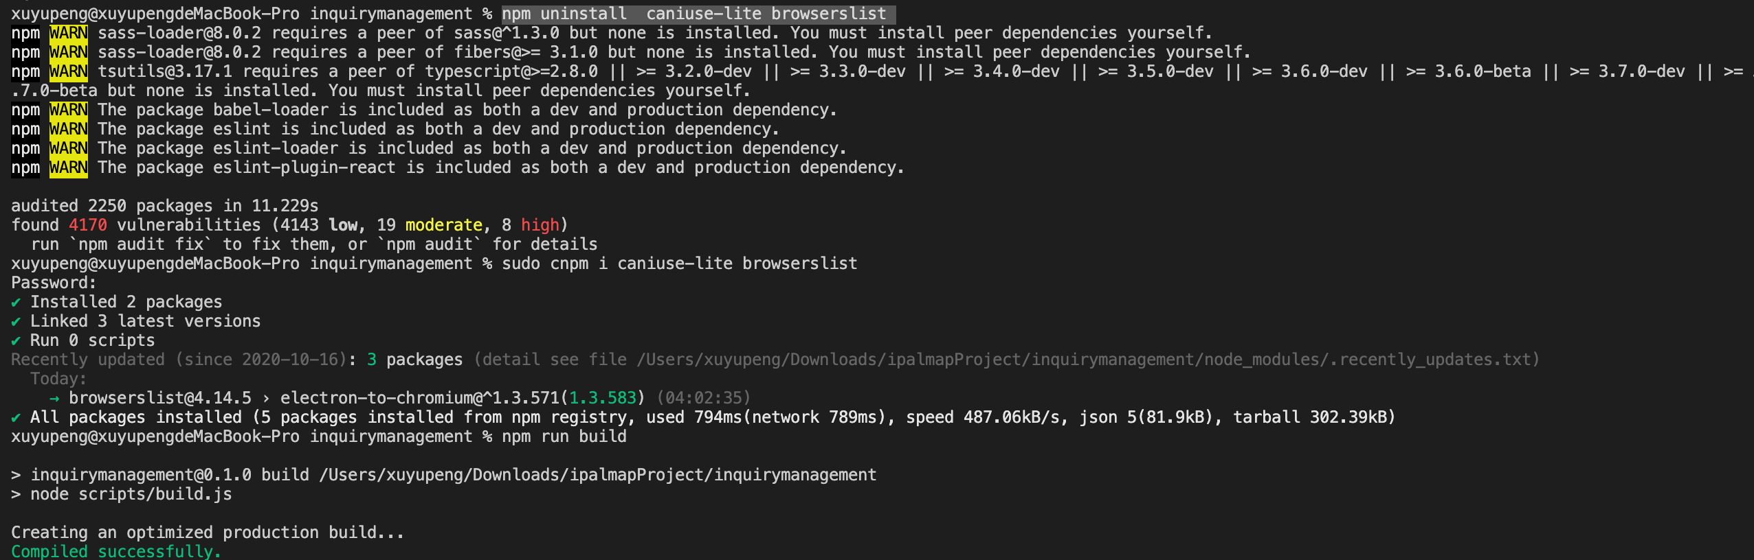Click the green checkmark beside Linked 3 latest versions

[16, 321]
